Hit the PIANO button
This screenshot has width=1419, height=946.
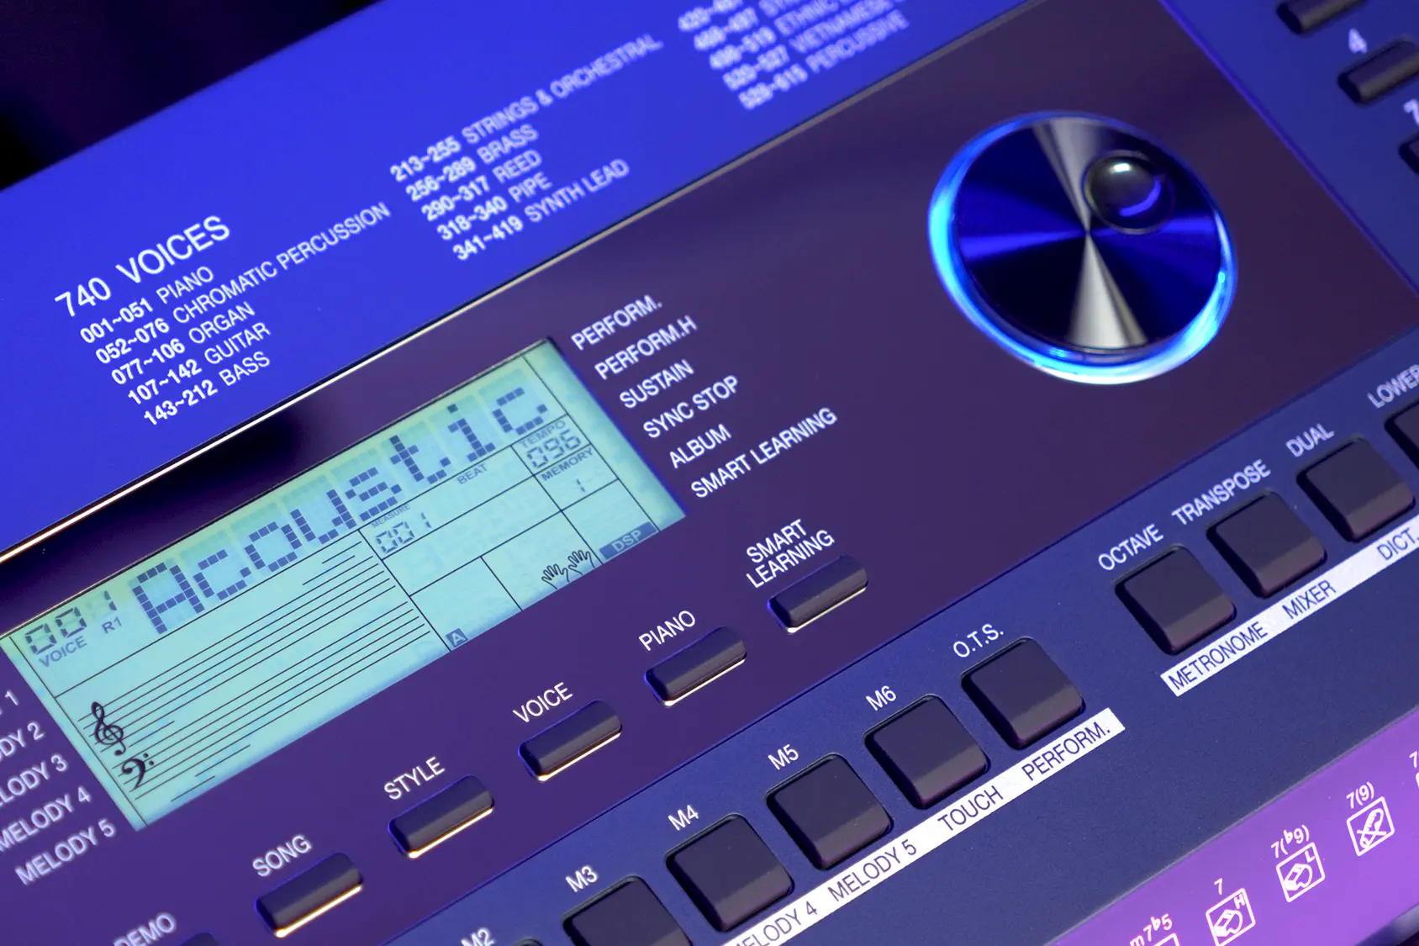point(694,664)
